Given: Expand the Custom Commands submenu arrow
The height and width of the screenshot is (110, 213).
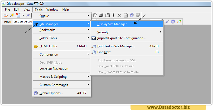Looking at the screenshot, I should 88,85.
